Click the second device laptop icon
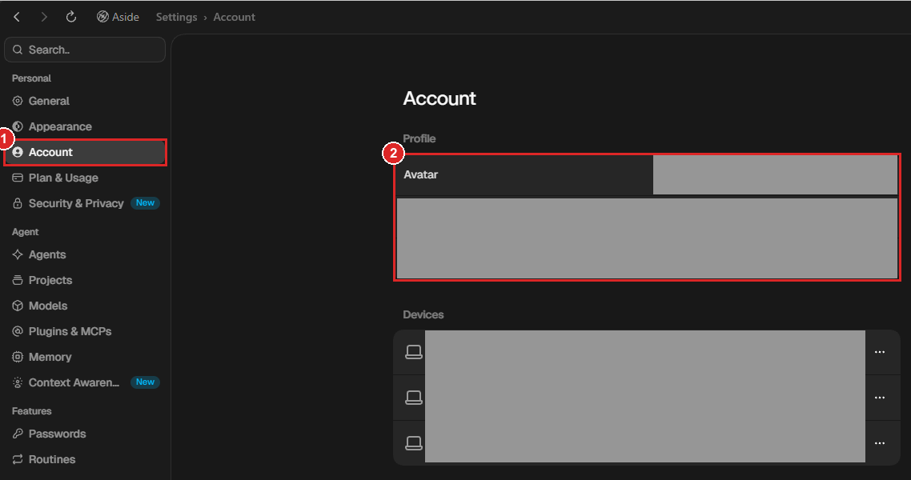 (x=414, y=398)
